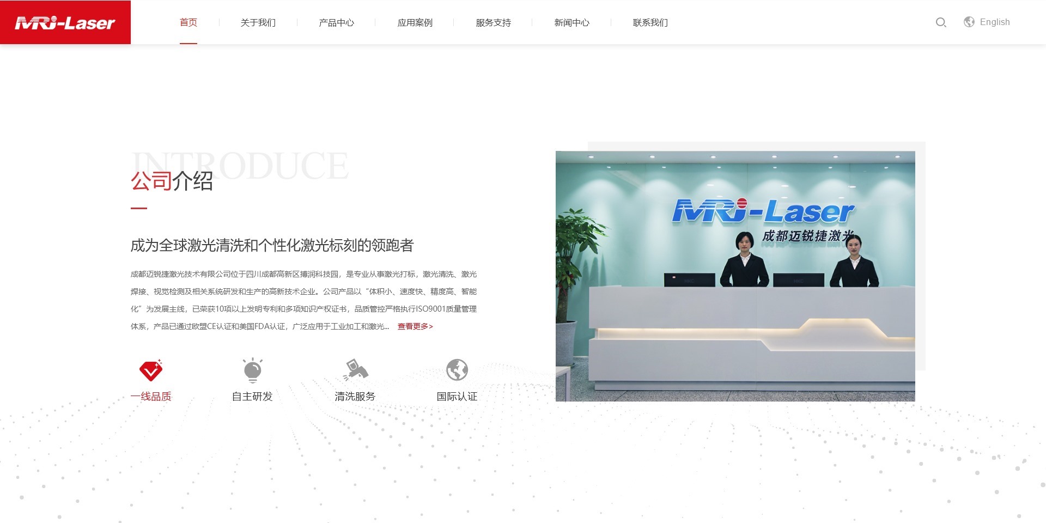
Task: Select the laser cleaning service icon
Action: point(355,370)
